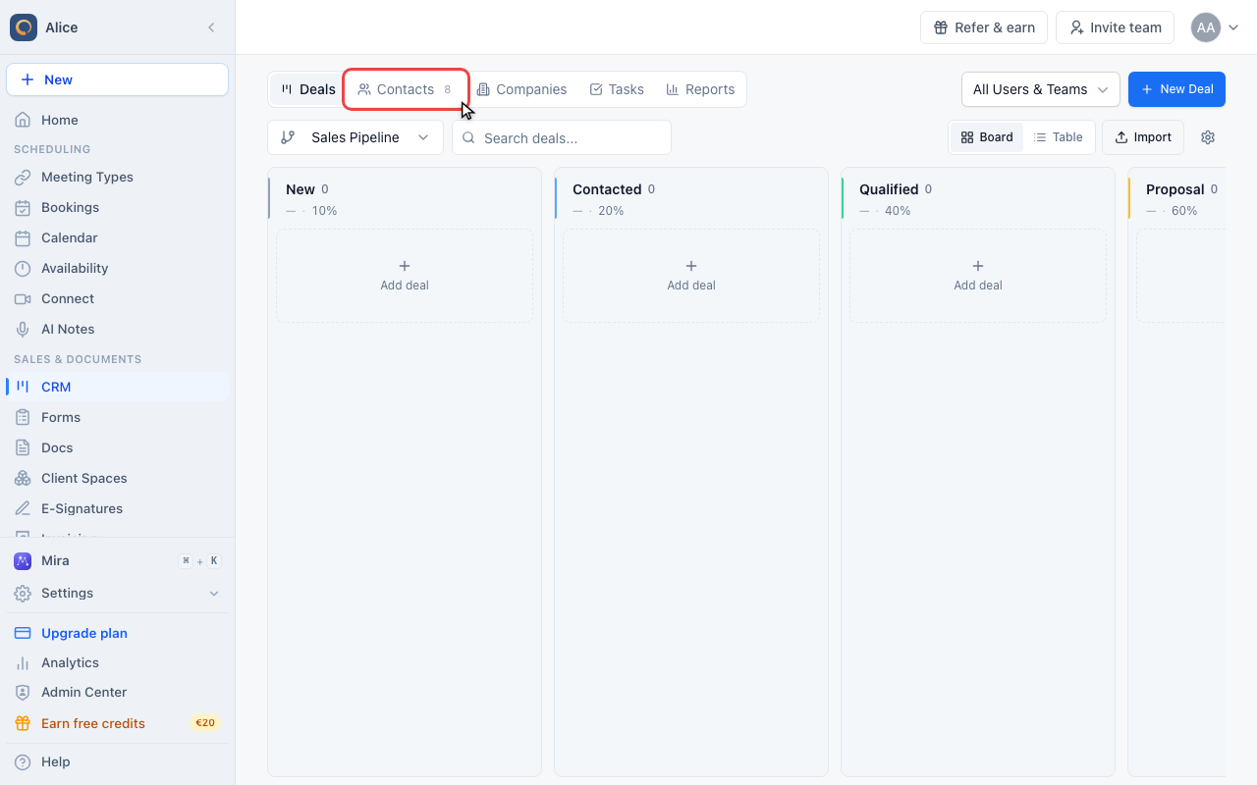
Task: Click the New button in sidebar
Action: 118,79
